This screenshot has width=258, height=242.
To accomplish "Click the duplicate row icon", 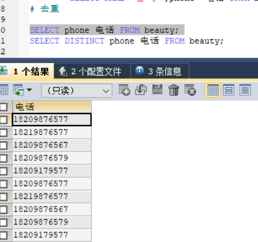I will pos(141,90).
